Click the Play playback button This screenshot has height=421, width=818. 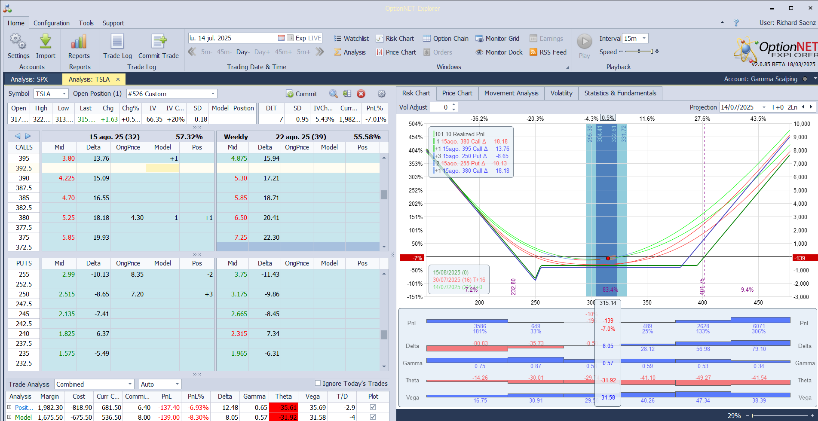(584, 42)
